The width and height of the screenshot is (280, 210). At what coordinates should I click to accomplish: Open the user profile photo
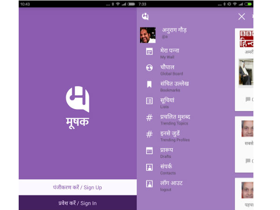click(x=147, y=35)
